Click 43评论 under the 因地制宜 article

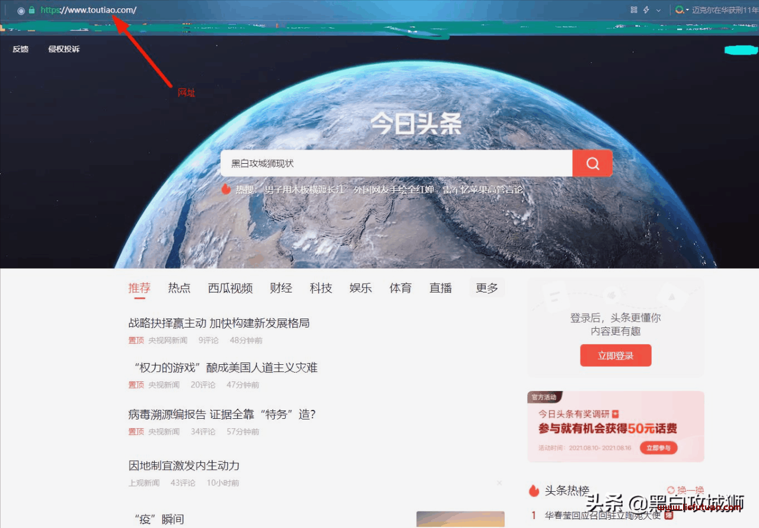click(x=183, y=483)
